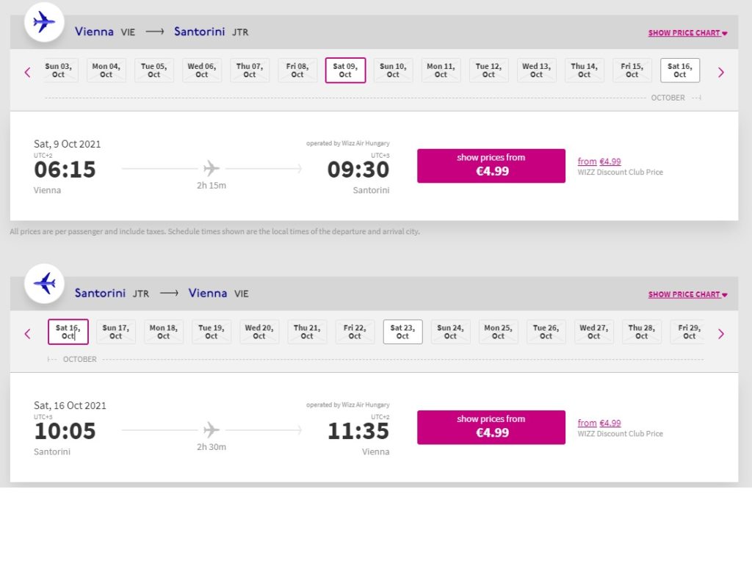Viewport: 752px width, 577px height.
Task: Click the return flight plane logo icon
Action: point(44,283)
